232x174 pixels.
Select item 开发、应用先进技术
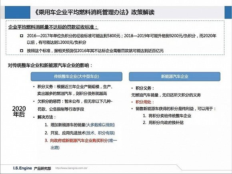click(x=68, y=133)
